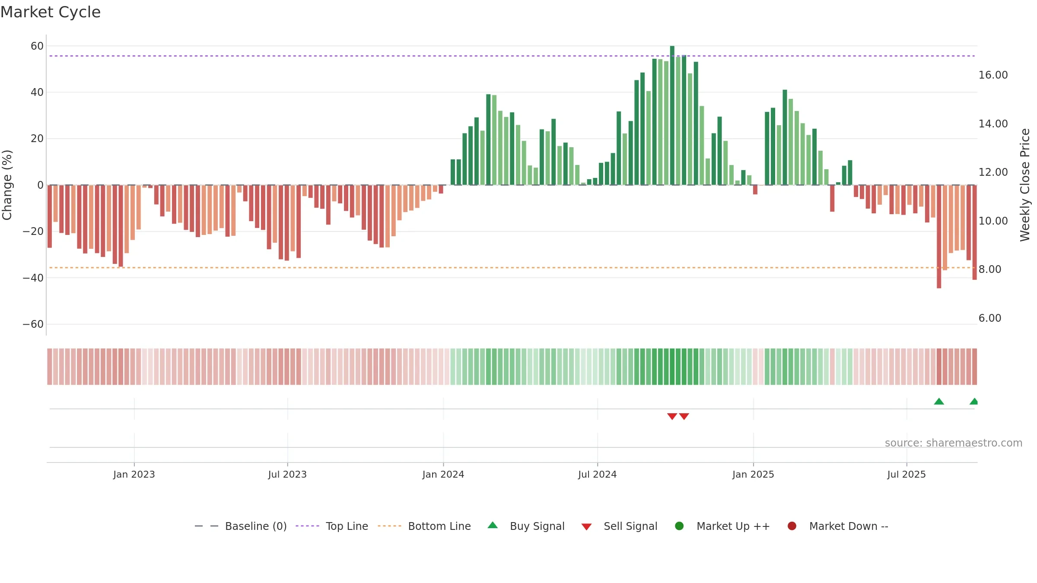Click the Weekly Close Price axis title
The image size is (1037, 583).
[x=1025, y=185]
